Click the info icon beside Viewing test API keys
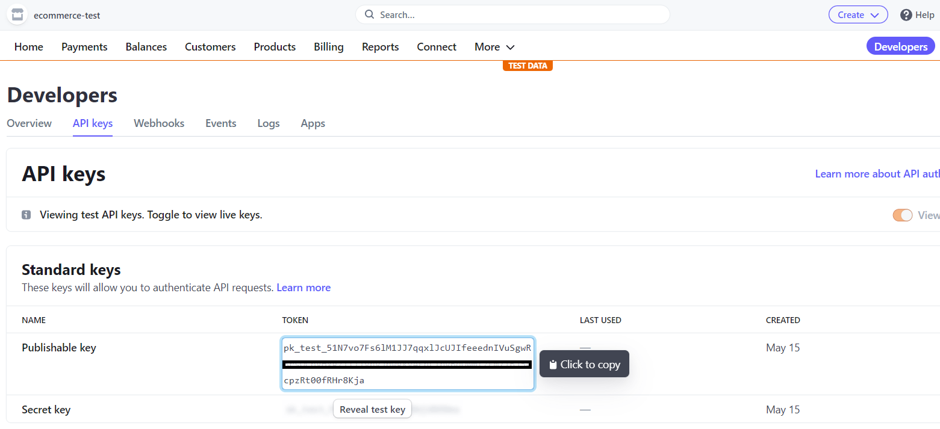Screen dimensions: 940x429 26,215
